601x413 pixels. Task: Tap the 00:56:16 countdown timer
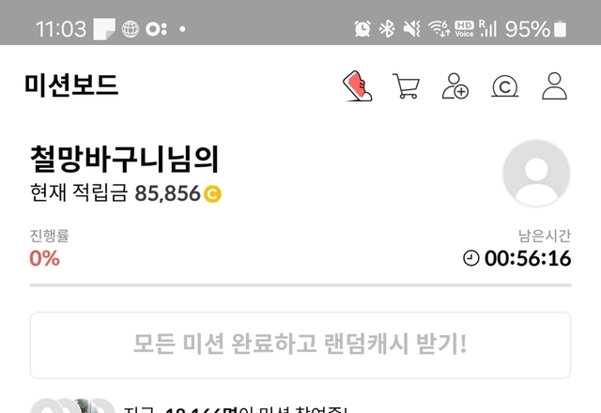point(528,258)
